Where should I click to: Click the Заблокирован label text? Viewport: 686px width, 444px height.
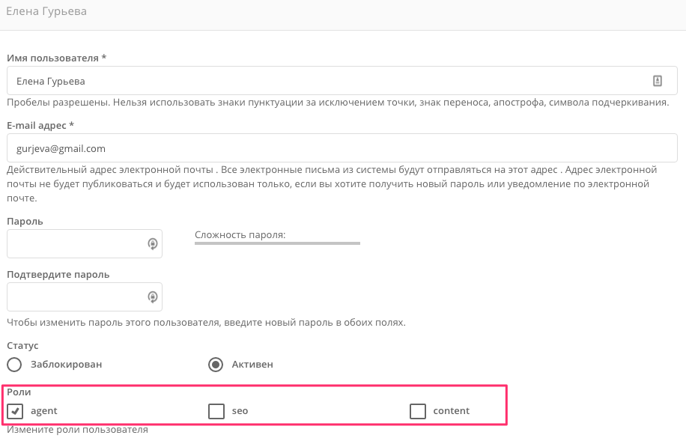point(66,365)
